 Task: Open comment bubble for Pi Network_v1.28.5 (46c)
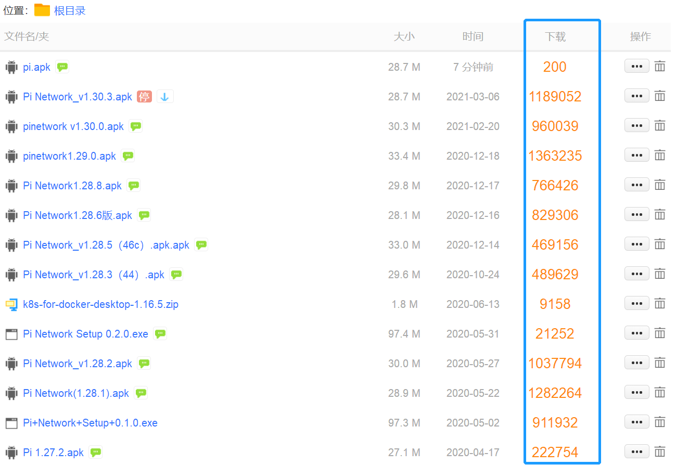tap(201, 244)
